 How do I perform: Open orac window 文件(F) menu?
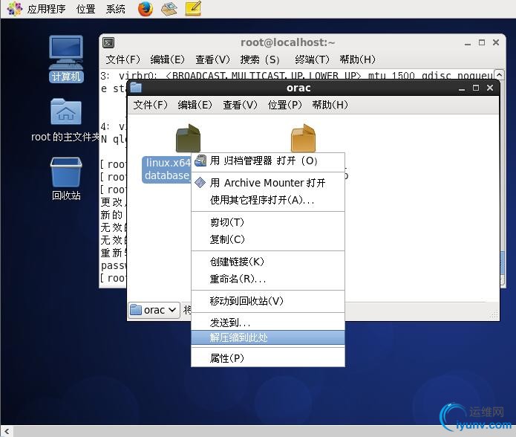coord(150,105)
